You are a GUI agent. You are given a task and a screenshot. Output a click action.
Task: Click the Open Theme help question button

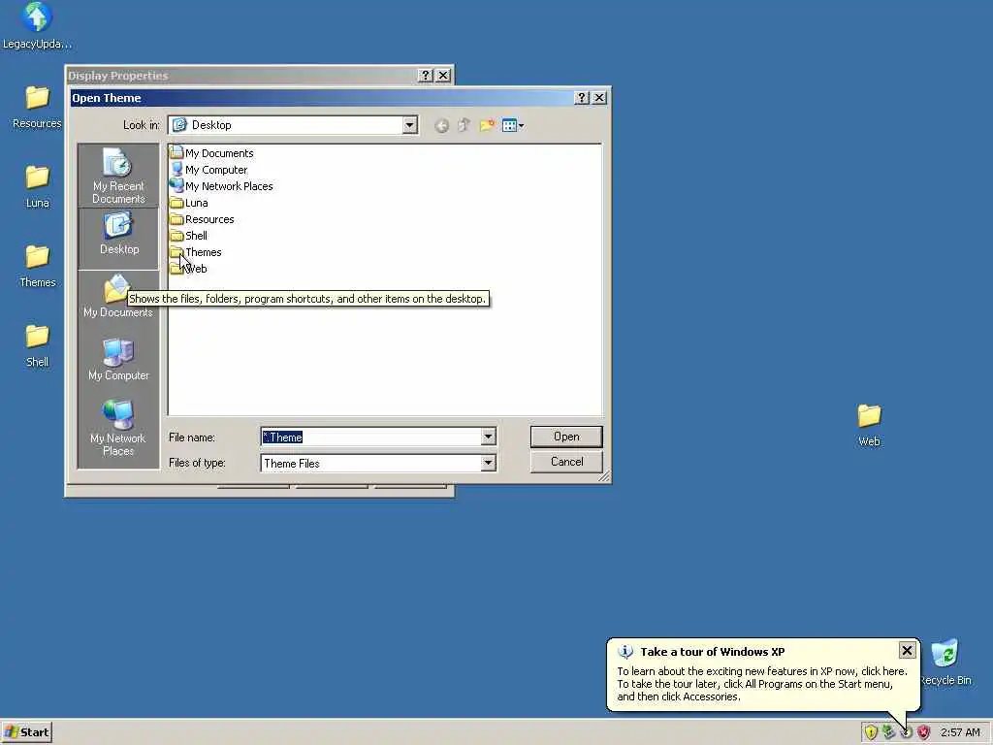pos(582,98)
